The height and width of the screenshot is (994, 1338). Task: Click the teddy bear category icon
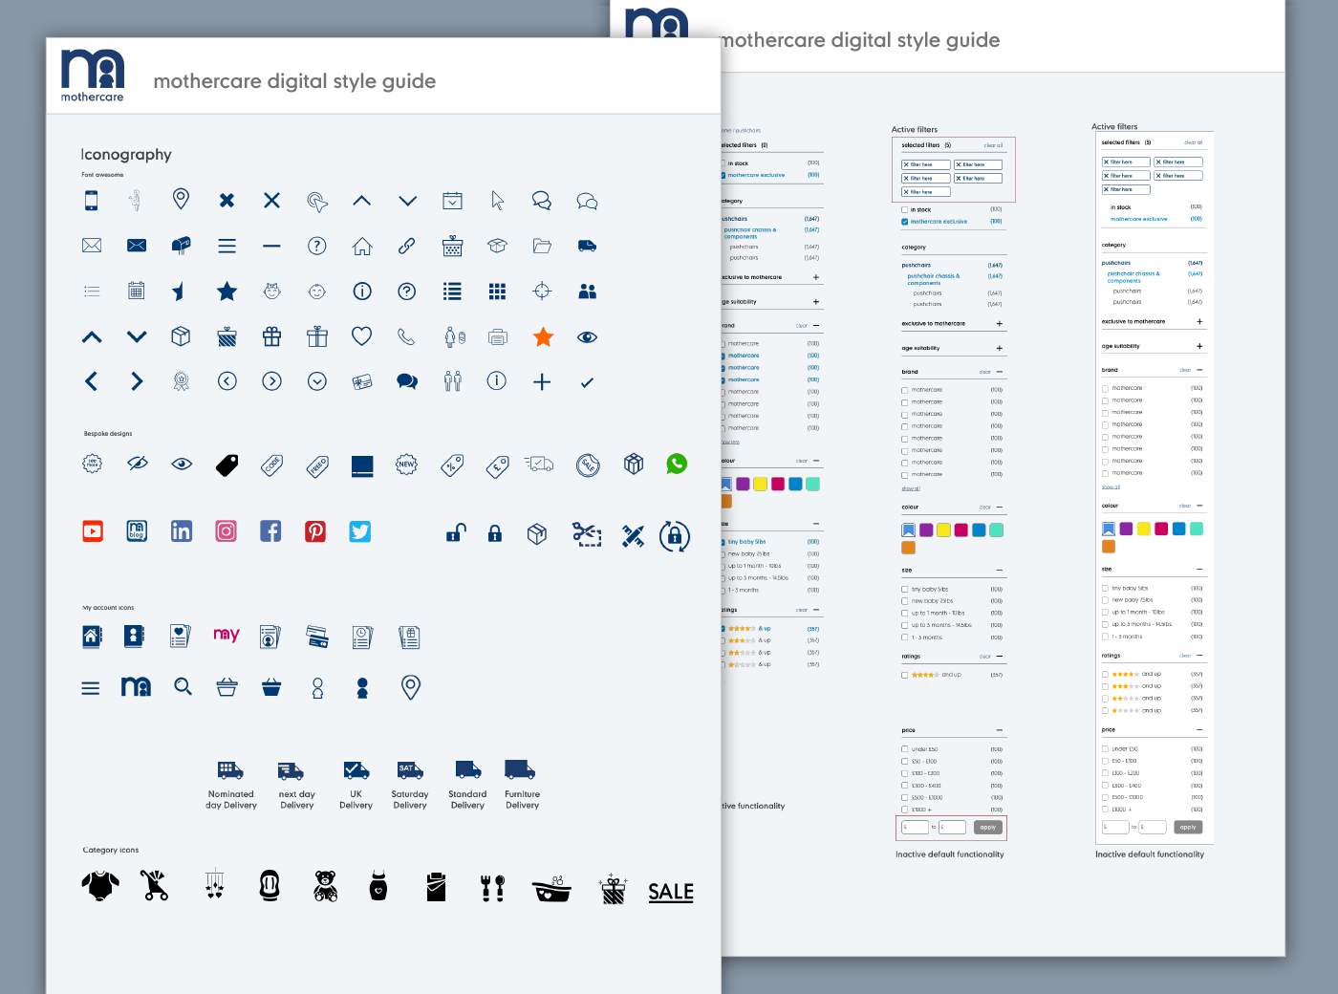click(x=325, y=886)
